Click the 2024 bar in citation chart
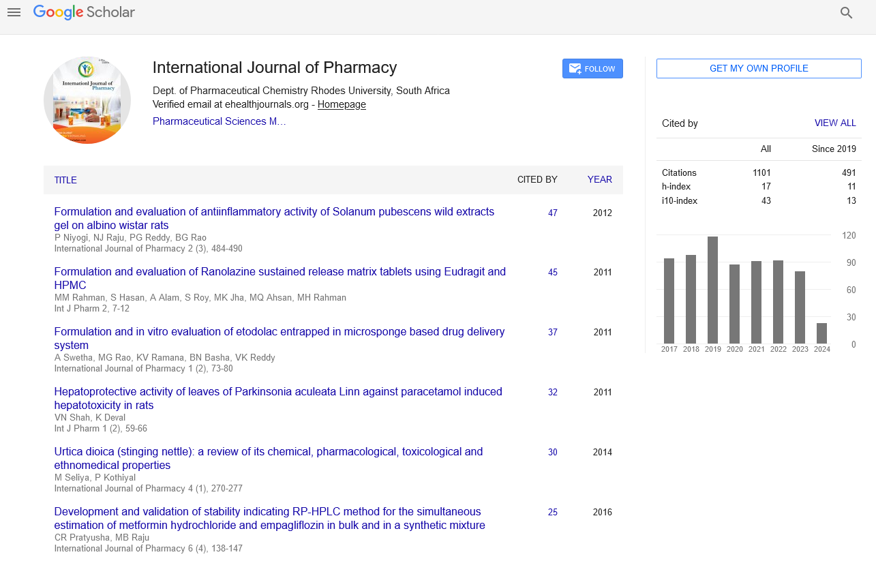This screenshot has width=876, height=561. tap(821, 333)
